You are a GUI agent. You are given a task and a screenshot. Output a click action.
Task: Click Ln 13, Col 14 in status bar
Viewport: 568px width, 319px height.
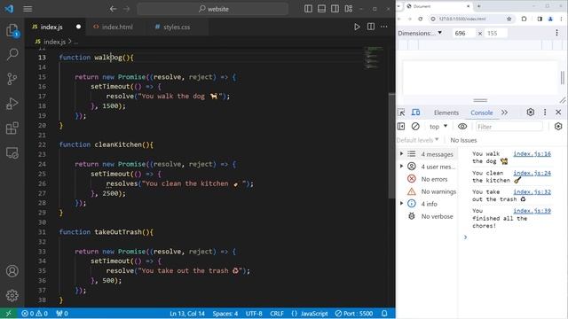(187, 313)
